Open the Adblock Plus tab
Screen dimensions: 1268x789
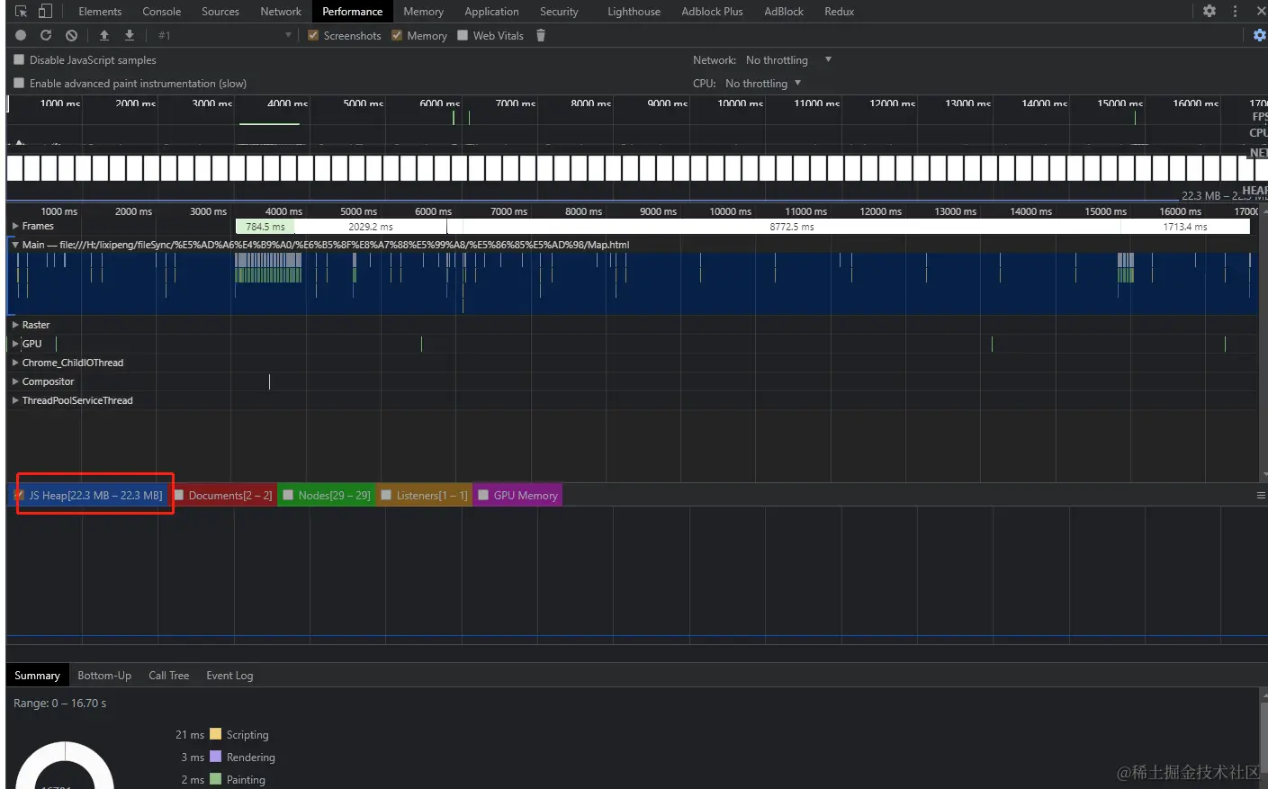coord(712,12)
